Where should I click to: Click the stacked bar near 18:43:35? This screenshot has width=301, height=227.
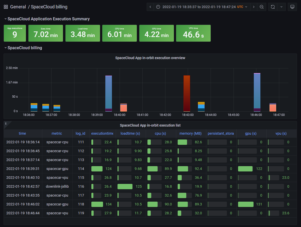click(201, 107)
